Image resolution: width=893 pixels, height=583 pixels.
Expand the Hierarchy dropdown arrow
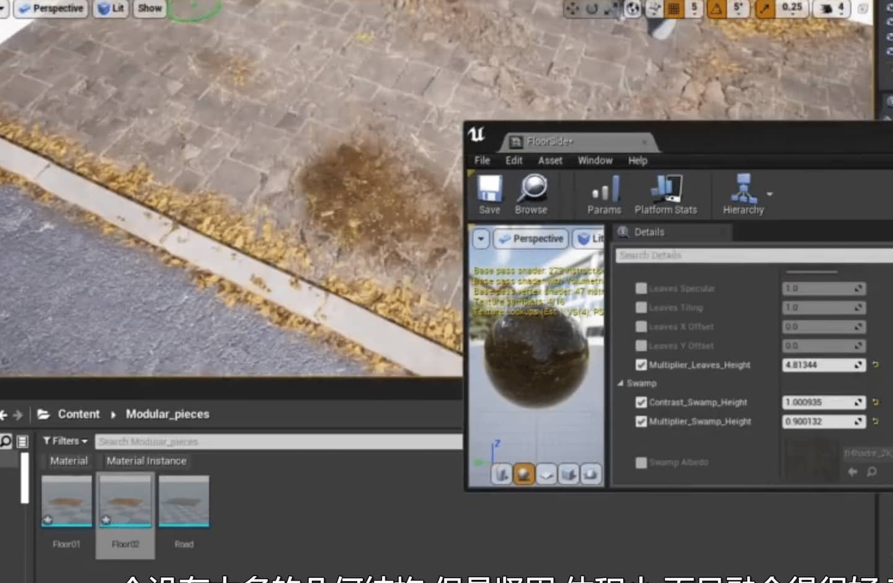coord(770,194)
